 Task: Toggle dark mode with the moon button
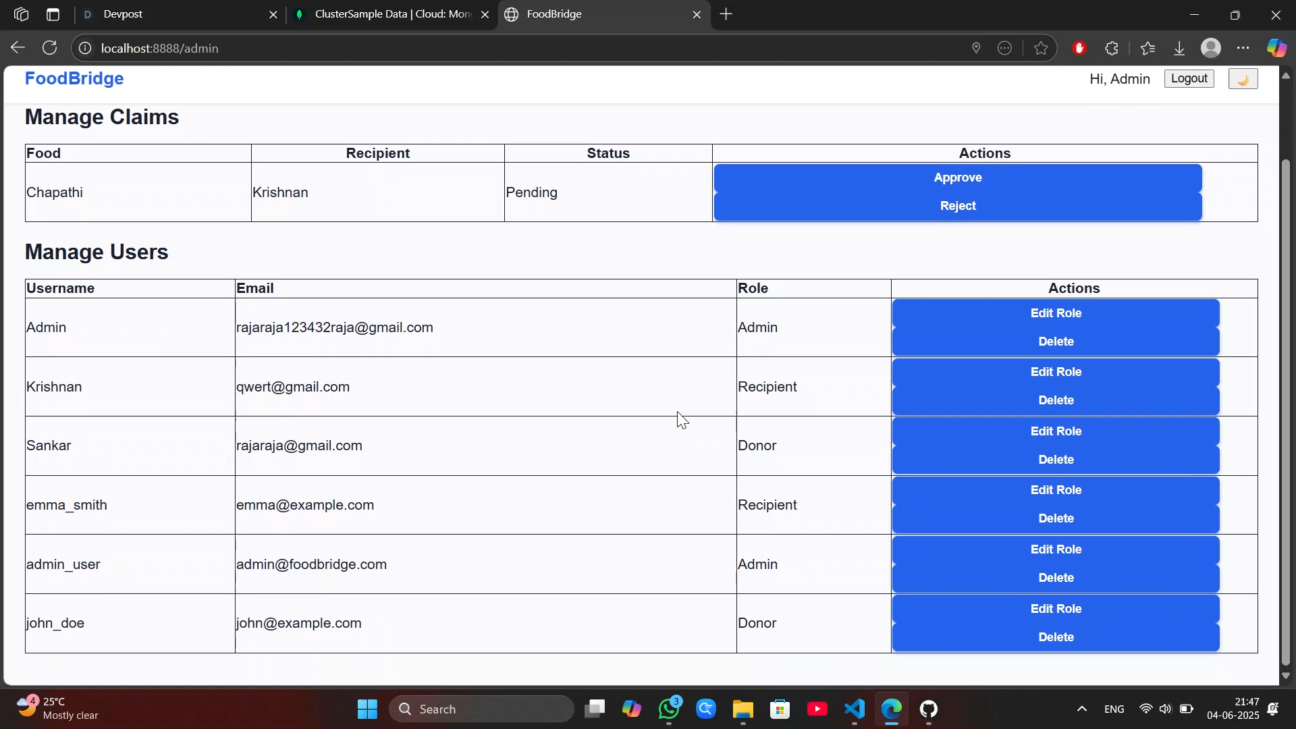point(1243,79)
